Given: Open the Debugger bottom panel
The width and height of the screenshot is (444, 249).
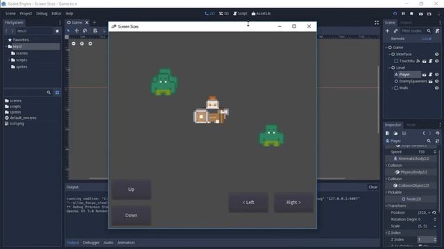Looking at the screenshot, I should (x=91, y=243).
